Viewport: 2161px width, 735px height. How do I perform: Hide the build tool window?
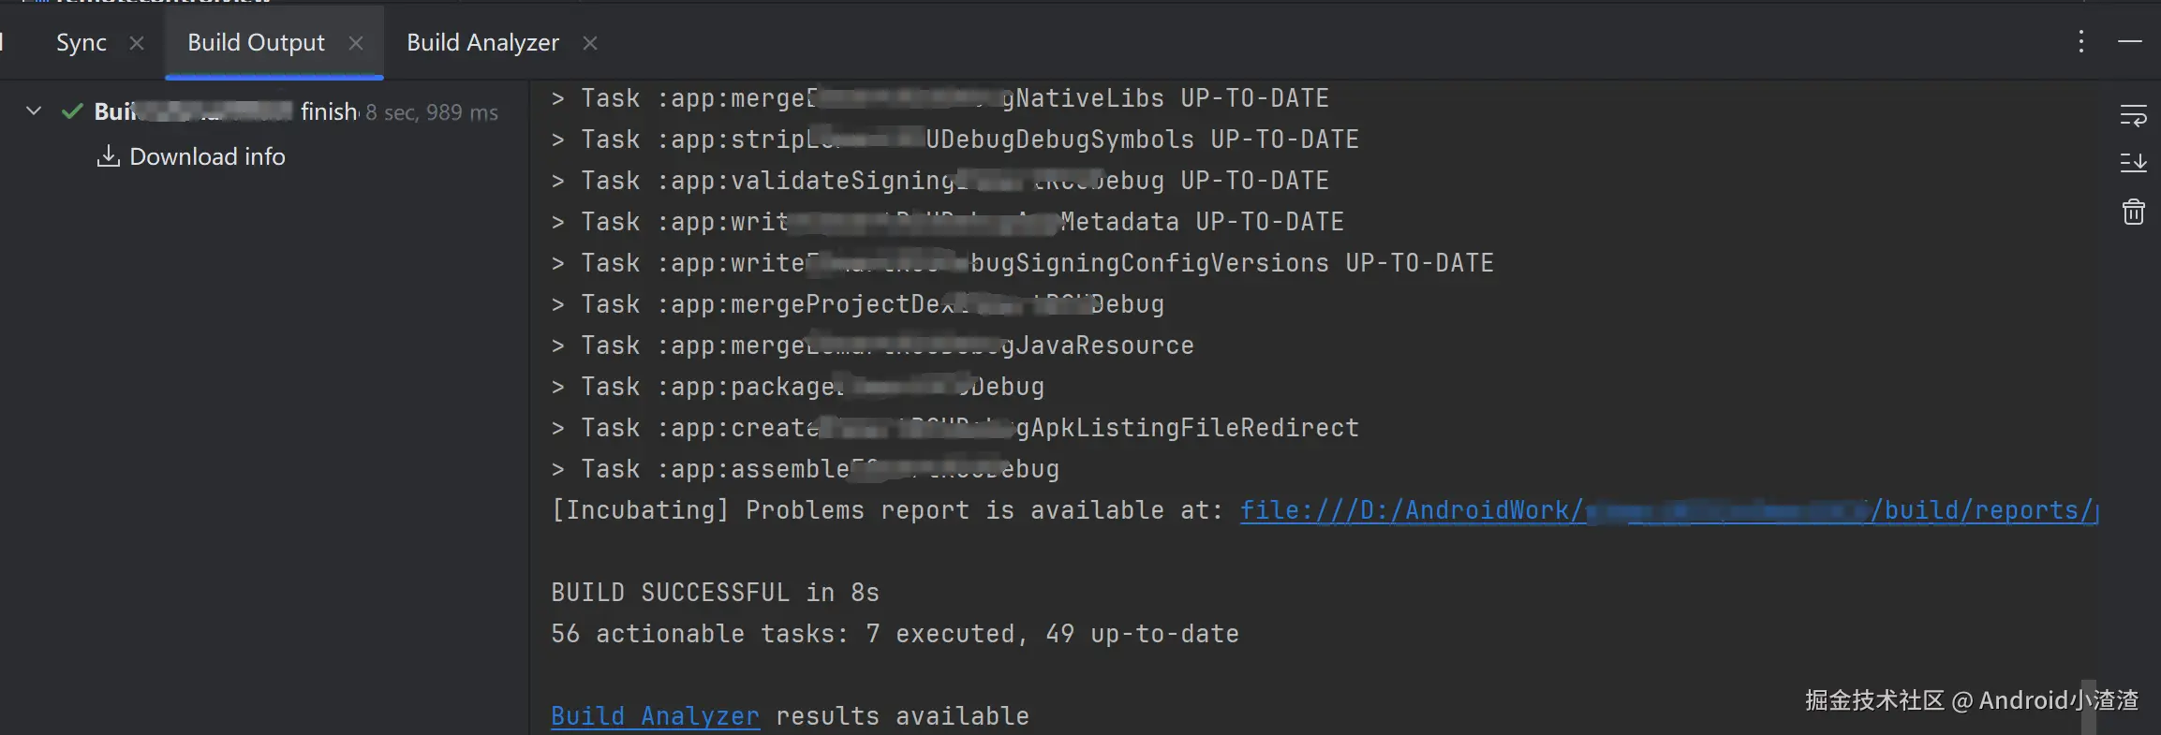pyautogui.click(x=2129, y=42)
